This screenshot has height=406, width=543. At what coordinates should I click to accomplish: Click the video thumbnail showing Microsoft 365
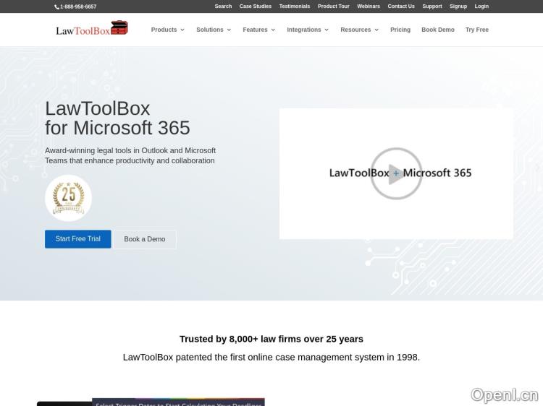pyautogui.click(x=396, y=173)
